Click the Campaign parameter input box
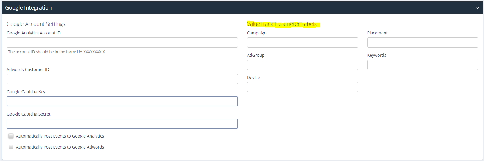Screen dimensions: 484x161 [302, 42]
